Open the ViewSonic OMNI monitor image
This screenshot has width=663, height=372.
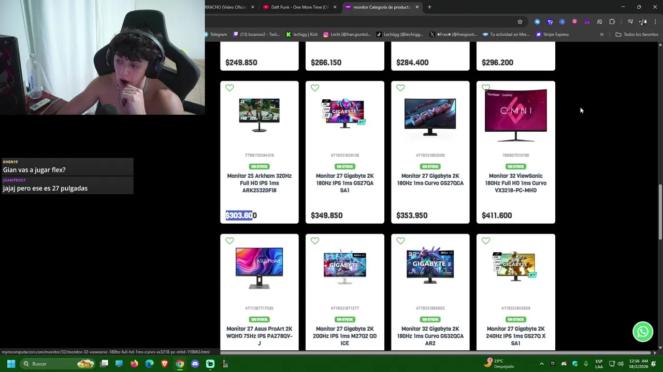point(515,115)
